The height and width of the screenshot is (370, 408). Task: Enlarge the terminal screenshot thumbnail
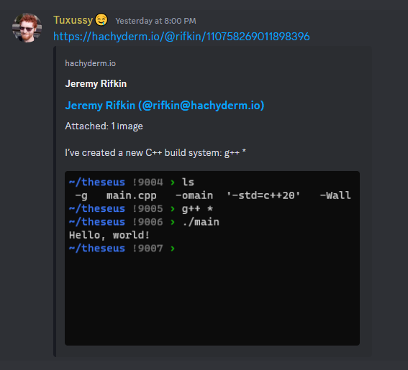click(x=212, y=258)
